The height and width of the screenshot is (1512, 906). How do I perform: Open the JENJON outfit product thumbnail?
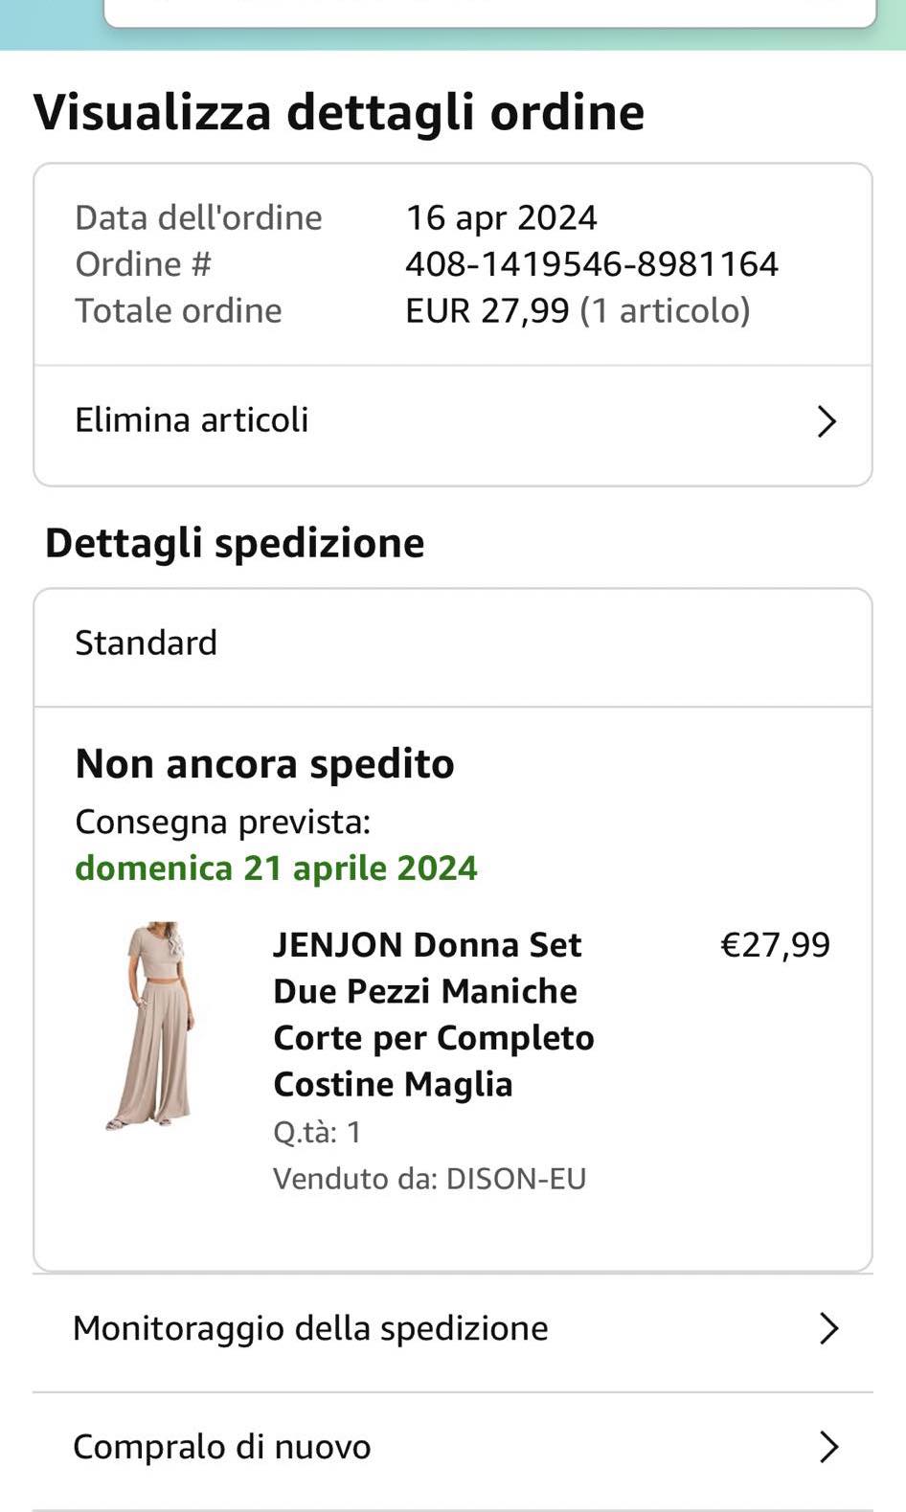(153, 1026)
